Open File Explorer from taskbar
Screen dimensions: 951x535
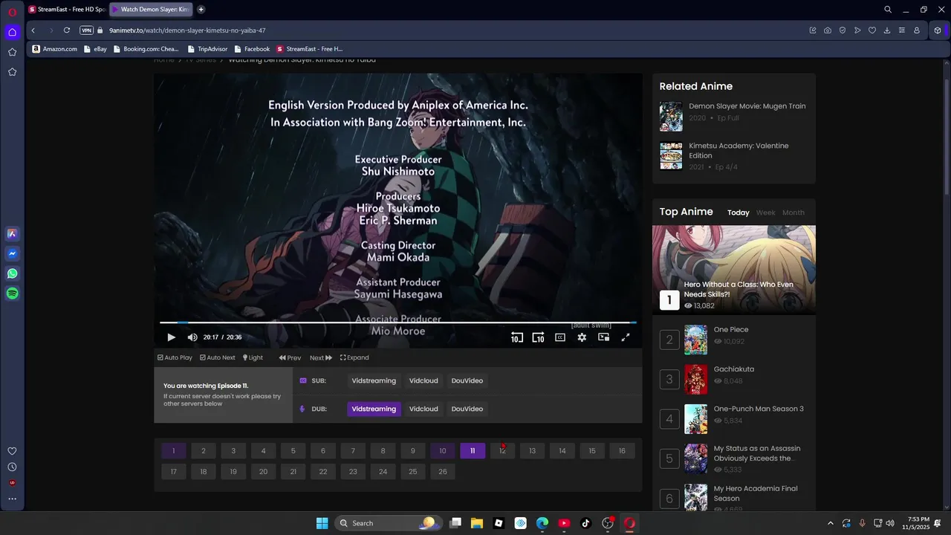tap(477, 523)
